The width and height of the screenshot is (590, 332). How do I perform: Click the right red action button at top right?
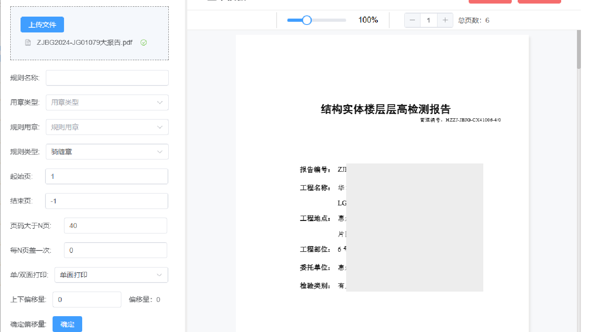pos(539,1)
